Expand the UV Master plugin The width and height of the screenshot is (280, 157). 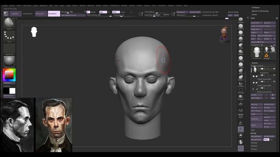(255, 8)
